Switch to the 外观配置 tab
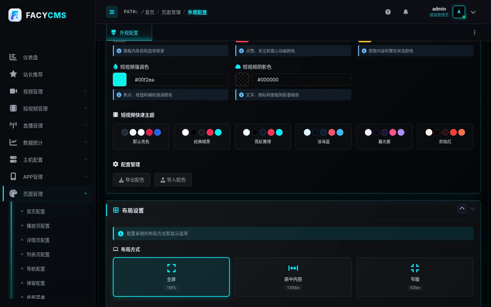Viewport: 491px width, 307px height. 129,33
